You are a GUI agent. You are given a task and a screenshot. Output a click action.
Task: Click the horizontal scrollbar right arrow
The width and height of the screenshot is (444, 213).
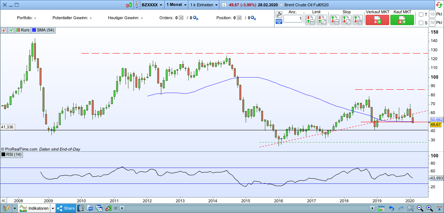tap(373, 208)
